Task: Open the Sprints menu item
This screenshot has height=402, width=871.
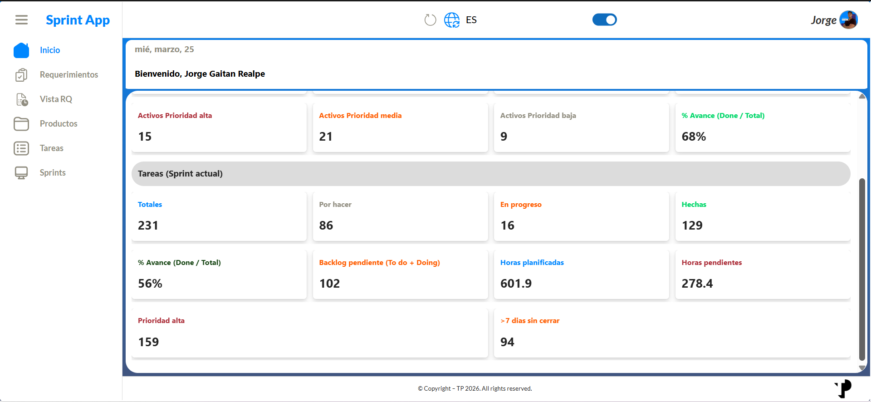Action: pos(53,173)
